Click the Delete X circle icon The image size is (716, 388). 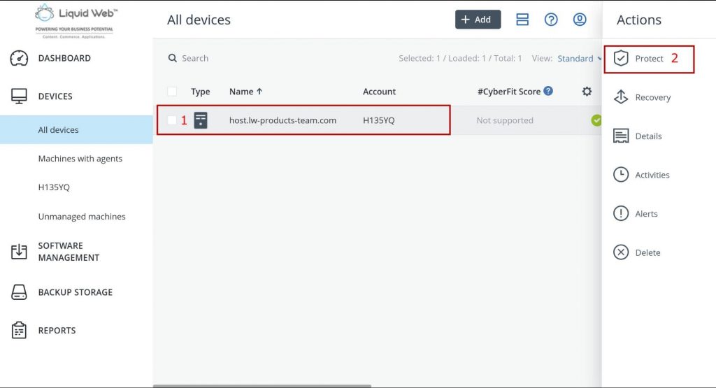pyautogui.click(x=621, y=252)
